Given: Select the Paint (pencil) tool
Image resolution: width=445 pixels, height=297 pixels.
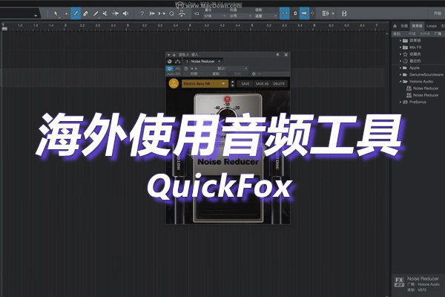Looking at the screenshot, I should pos(76,13).
